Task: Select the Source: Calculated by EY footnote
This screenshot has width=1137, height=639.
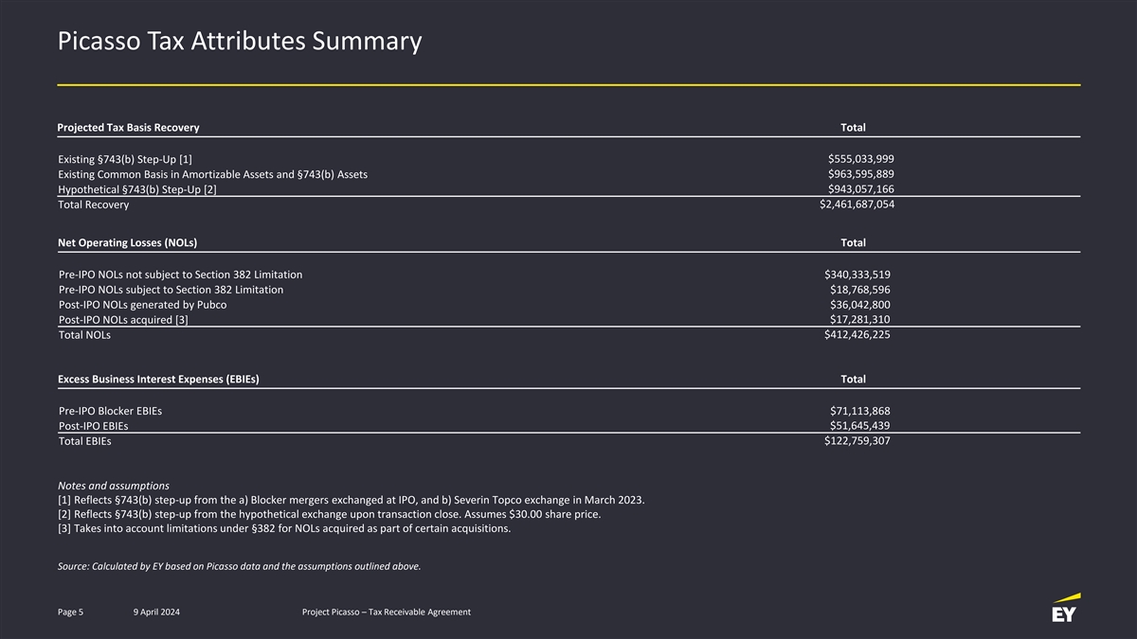Action: pyautogui.click(x=239, y=566)
